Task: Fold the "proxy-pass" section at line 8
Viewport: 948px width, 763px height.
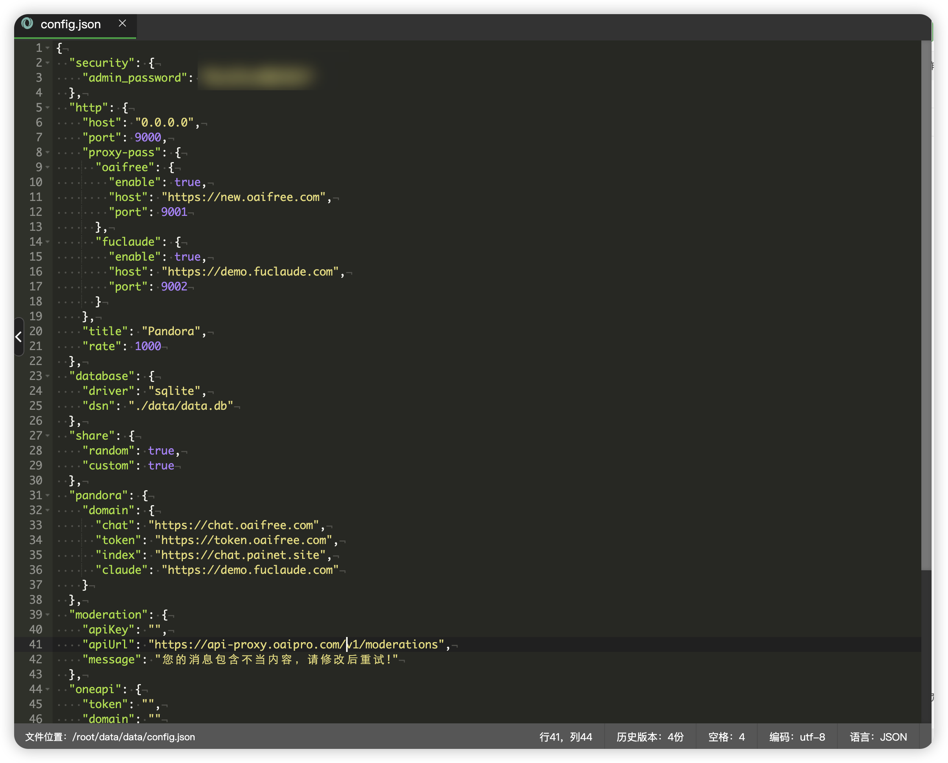Action: click(47, 153)
